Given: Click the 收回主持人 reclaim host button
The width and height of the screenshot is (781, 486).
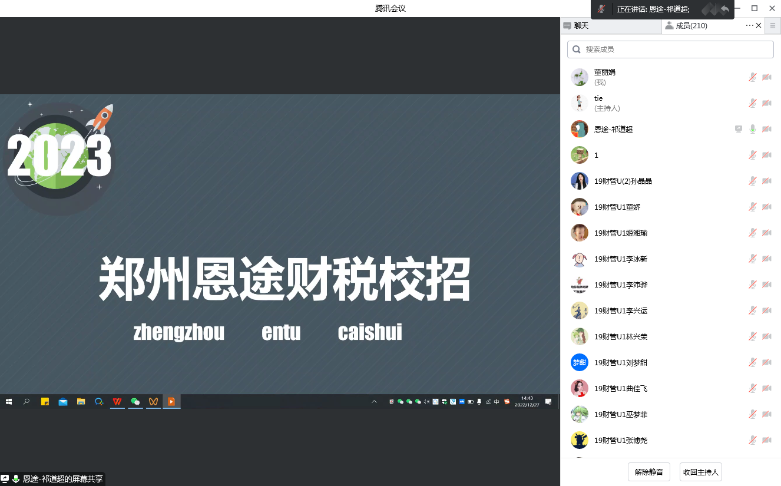Looking at the screenshot, I should tap(701, 472).
